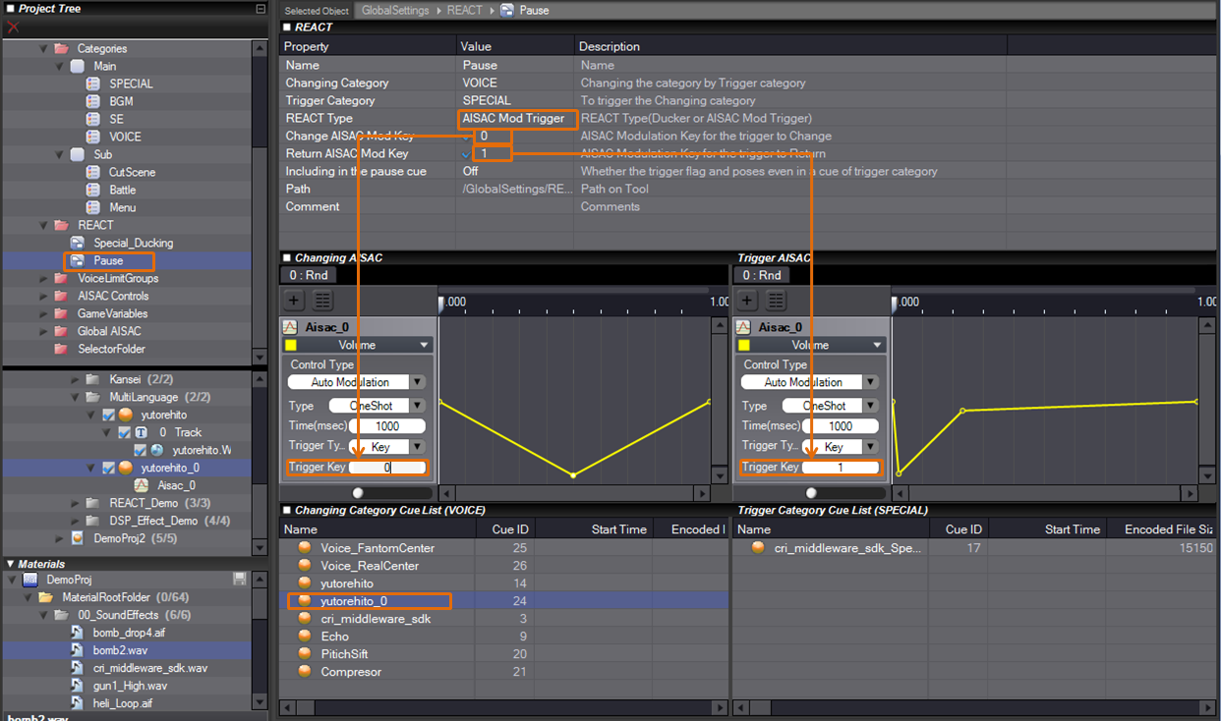
Task: Collapse the Main category group
Action: (59, 66)
